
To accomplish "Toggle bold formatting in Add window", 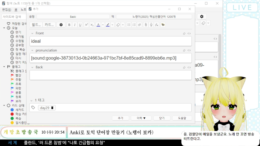I will 69,25.
